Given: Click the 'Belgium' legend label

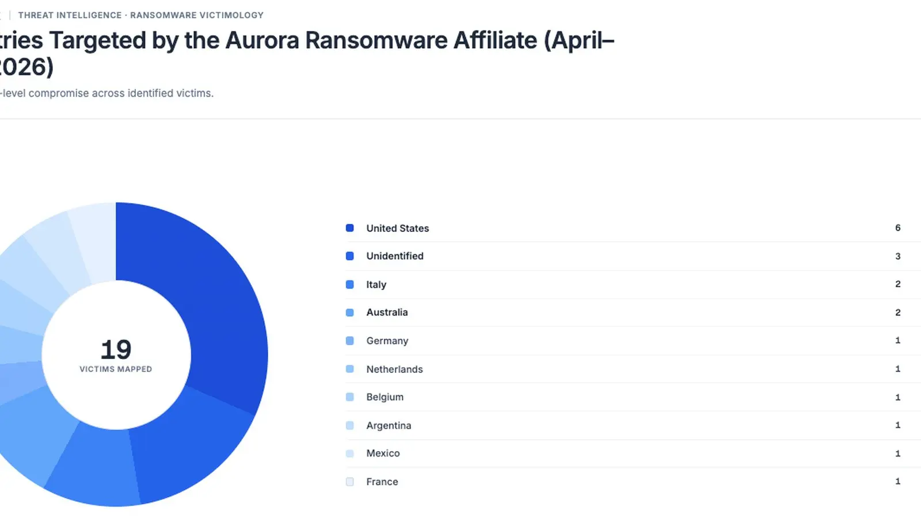Looking at the screenshot, I should coord(385,397).
